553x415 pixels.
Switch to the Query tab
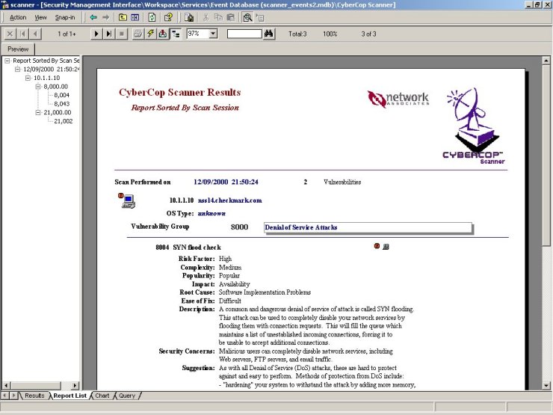point(127,396)
